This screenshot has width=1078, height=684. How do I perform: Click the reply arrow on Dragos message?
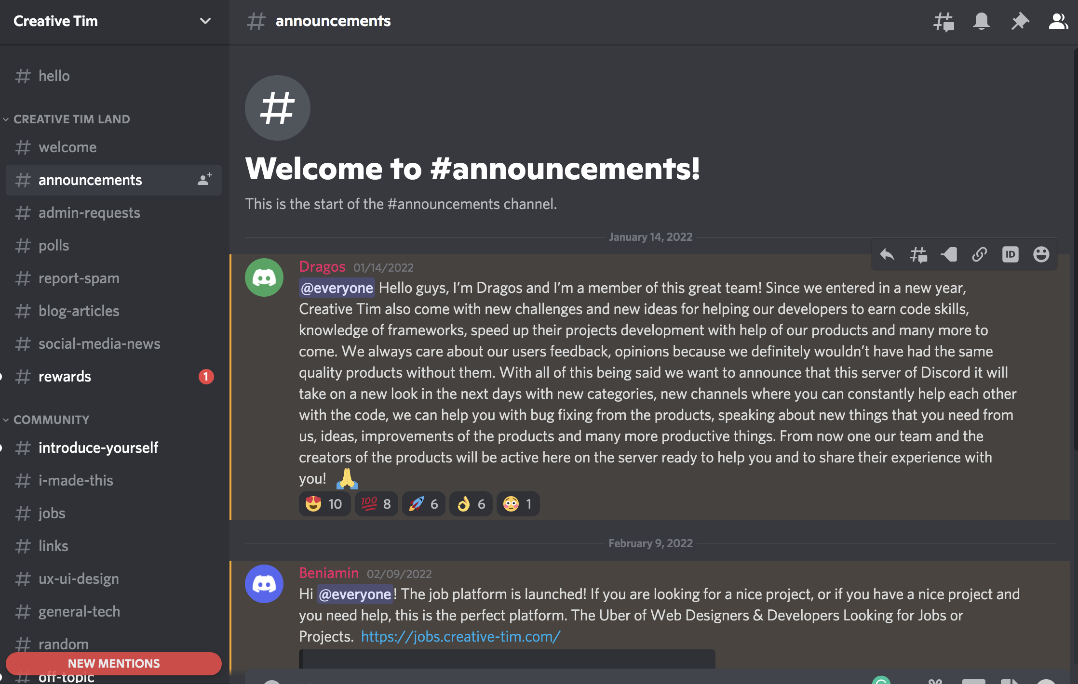[887, 254]
